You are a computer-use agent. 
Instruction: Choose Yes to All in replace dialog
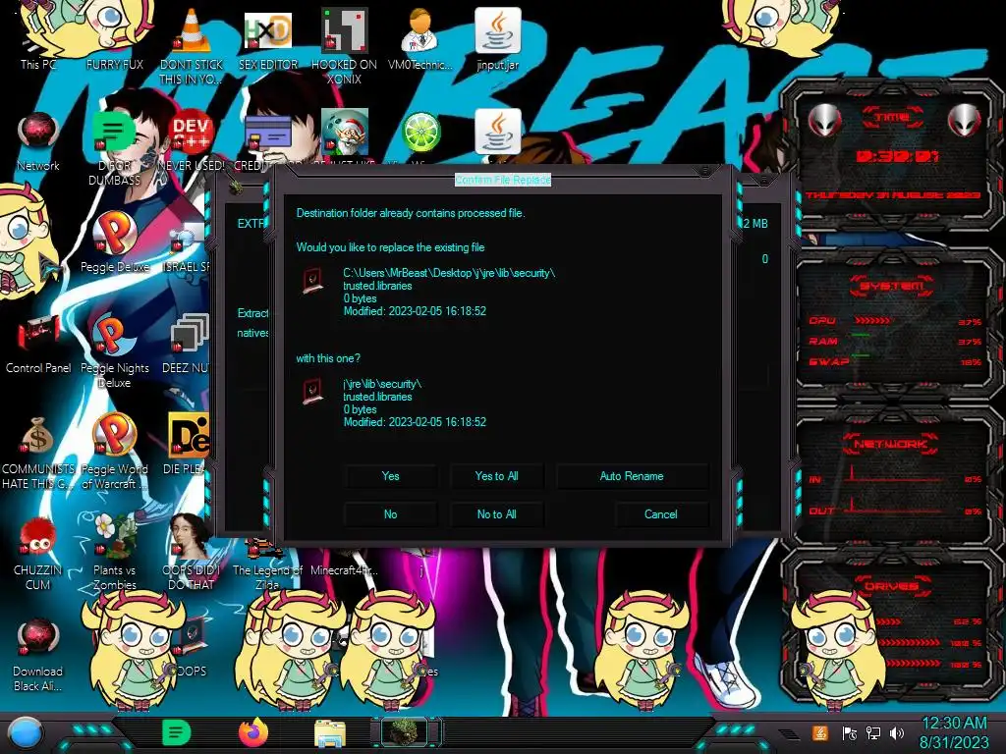click(x=496, y=476)
